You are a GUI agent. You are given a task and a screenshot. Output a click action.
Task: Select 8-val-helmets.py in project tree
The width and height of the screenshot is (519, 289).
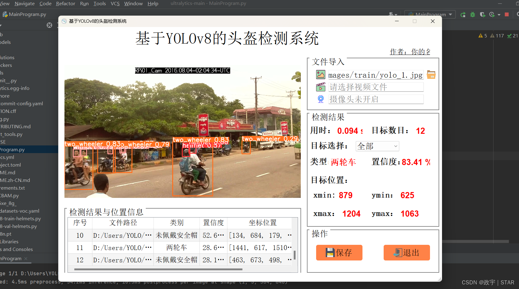pos(18,226)
